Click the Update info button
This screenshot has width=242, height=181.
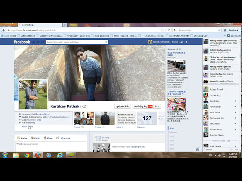pyautogui.click(x=123, y=106)
